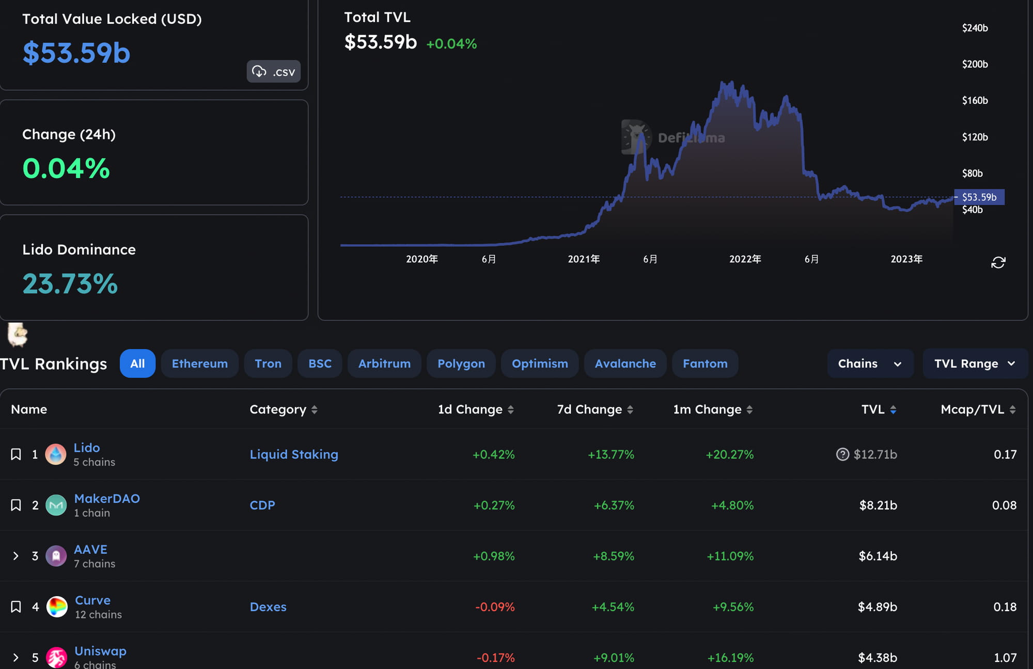Viewport: 1033px width, 669px height.
Task: Open the Chains dropdown
Action: (870, 363)
